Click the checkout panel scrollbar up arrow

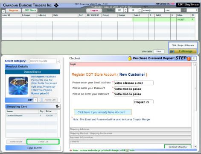(195, 64)
